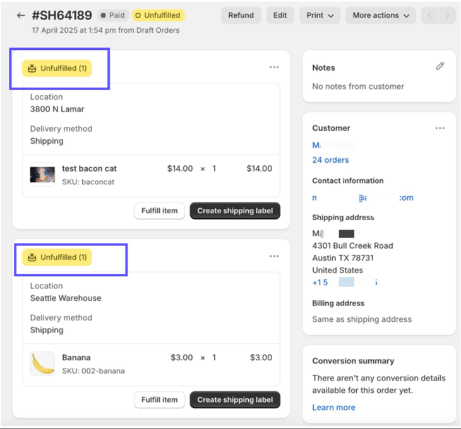461x429 pixels.
Task: Fulfill item for Banana
Action: tap(159, 399)
